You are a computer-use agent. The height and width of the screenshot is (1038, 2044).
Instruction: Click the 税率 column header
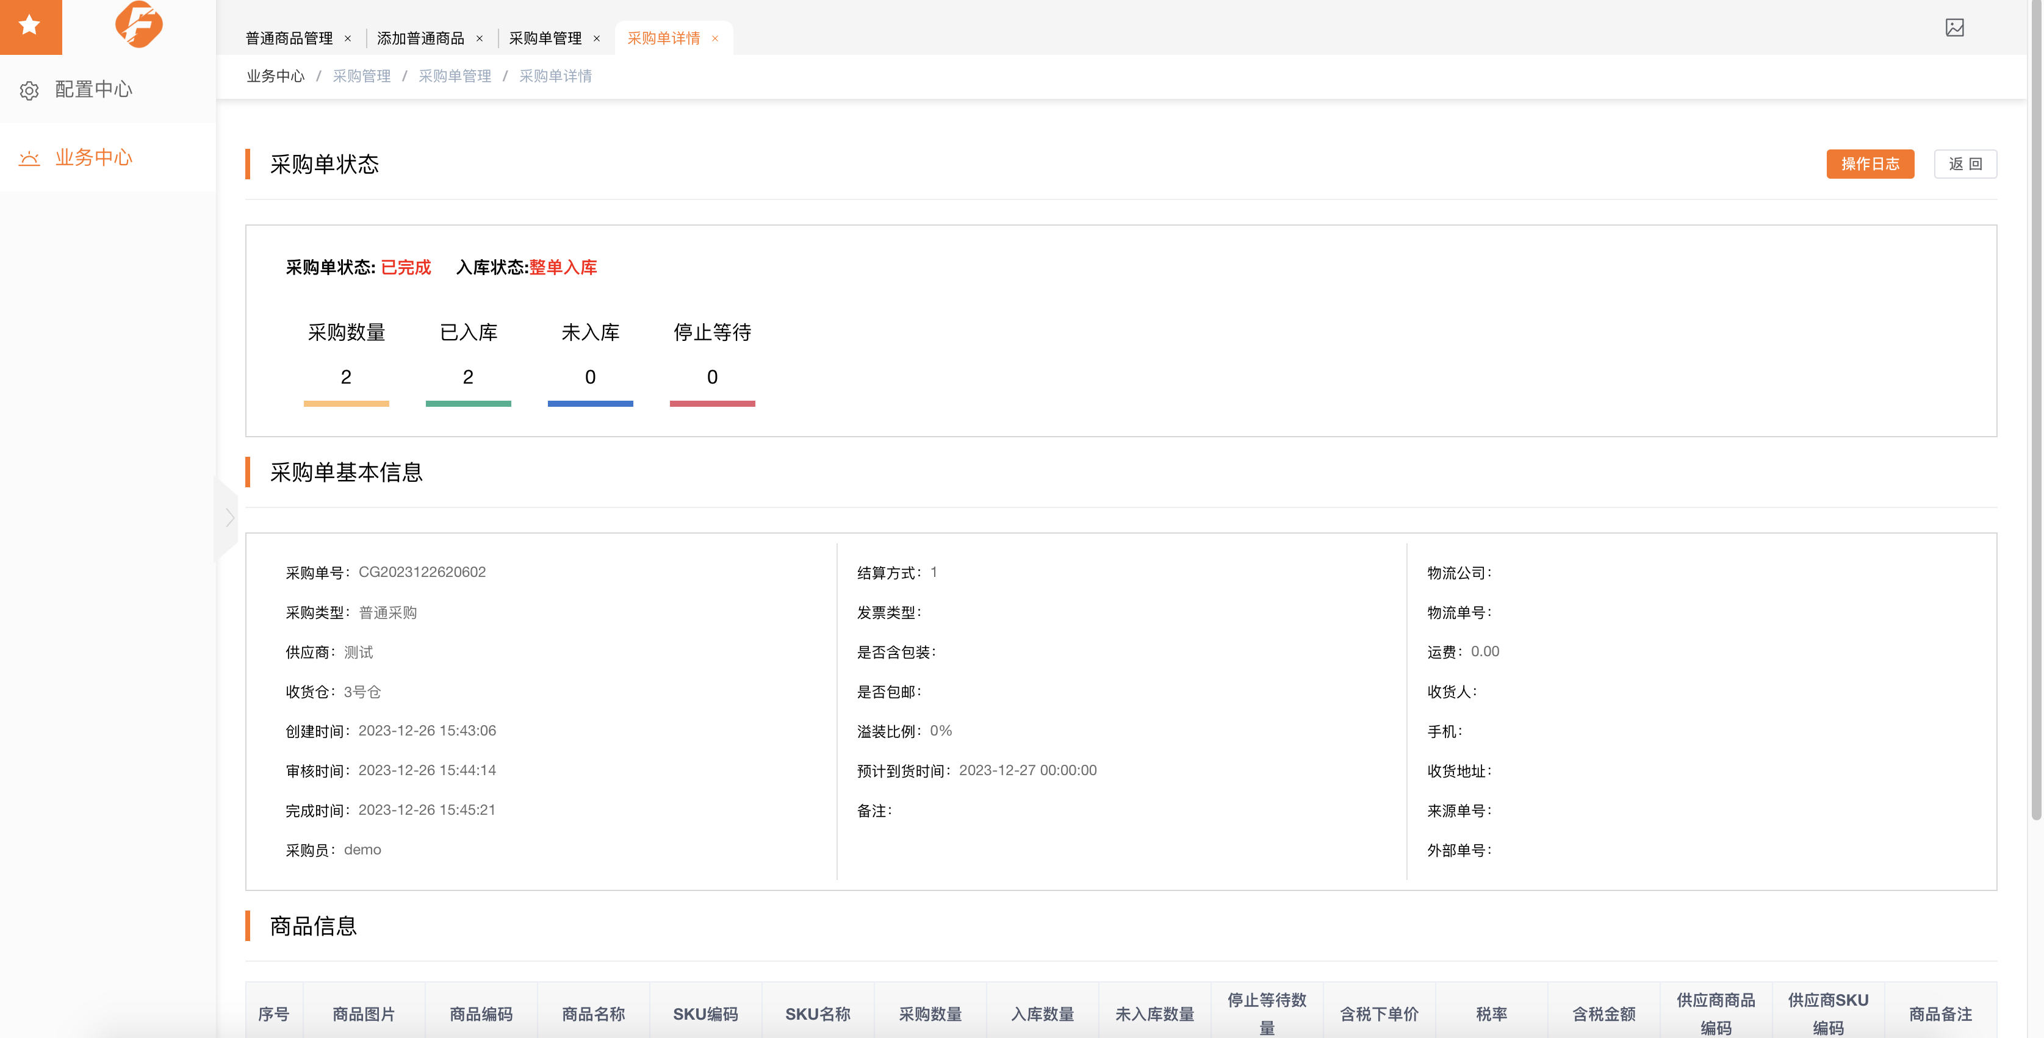pos(1492,1014)
